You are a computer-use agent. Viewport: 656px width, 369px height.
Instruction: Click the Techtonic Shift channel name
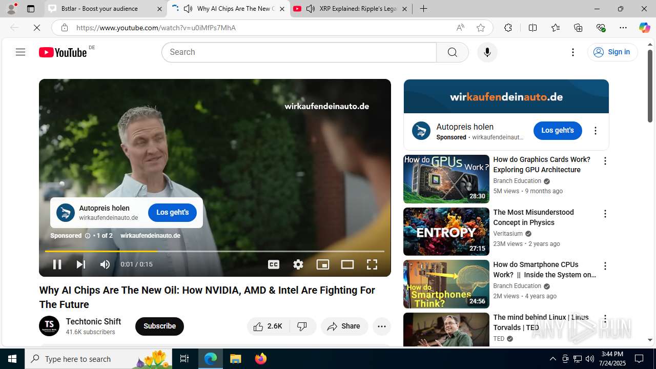(93, 322)
